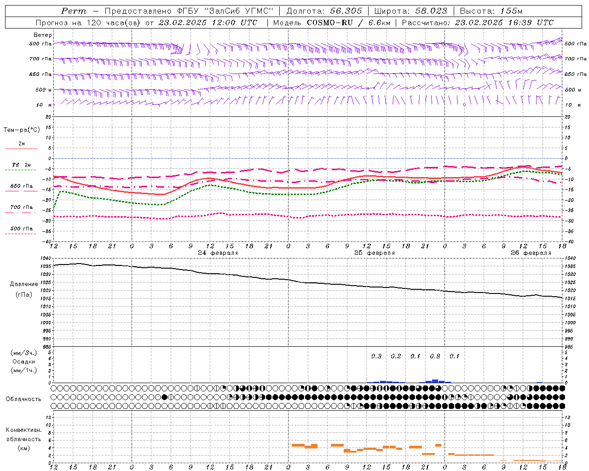Click the "500 м" wind level label on left
The height and width of the screenshot is (471, 589).
pyautogui.click(x=44, y=90)
